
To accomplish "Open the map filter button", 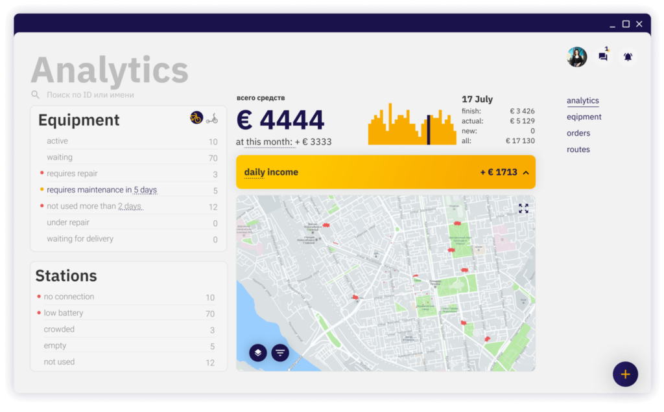I will pyautogui.click(x=280, y=352).
